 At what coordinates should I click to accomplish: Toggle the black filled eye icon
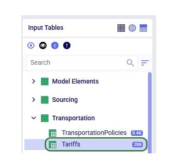click(x=43, y=45)
